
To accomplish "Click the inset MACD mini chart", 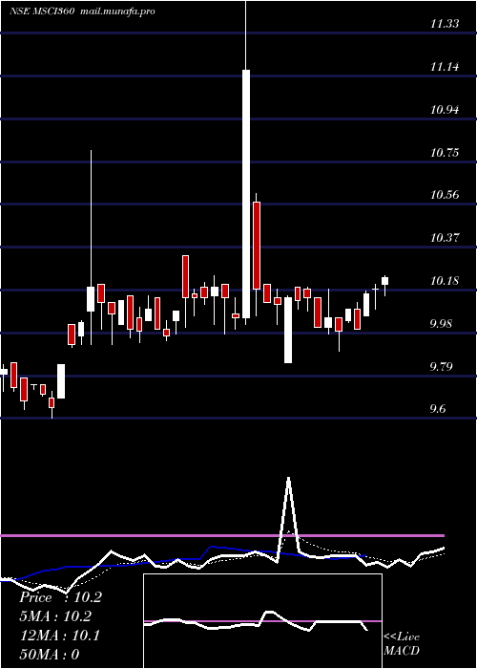I will [x=262, y=621].
